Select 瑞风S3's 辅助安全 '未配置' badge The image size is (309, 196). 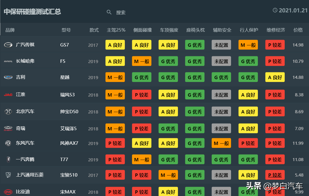coord(221,95)
